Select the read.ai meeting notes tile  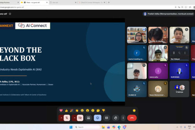pyautogui.click(x=137, y=53)
